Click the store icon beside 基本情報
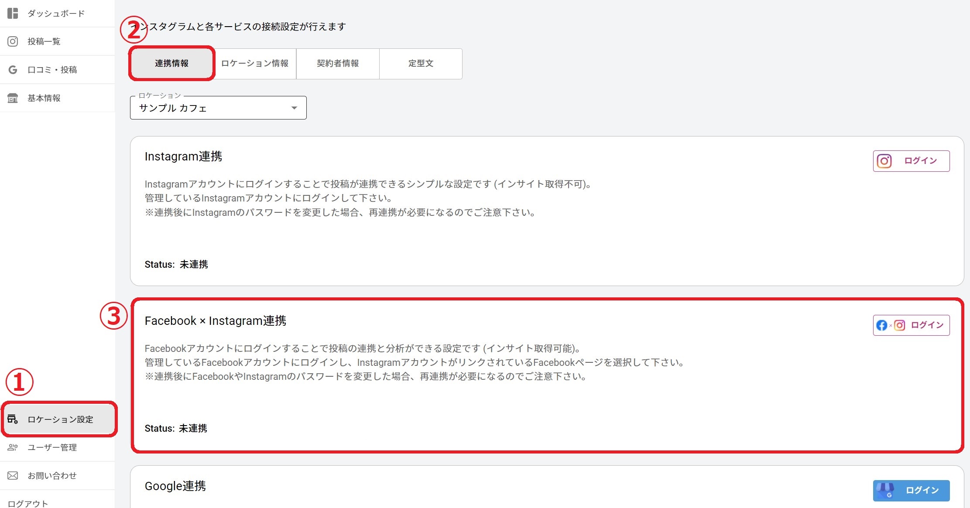The height and width of the screenshot is (508, 970). tap(13, 98)
